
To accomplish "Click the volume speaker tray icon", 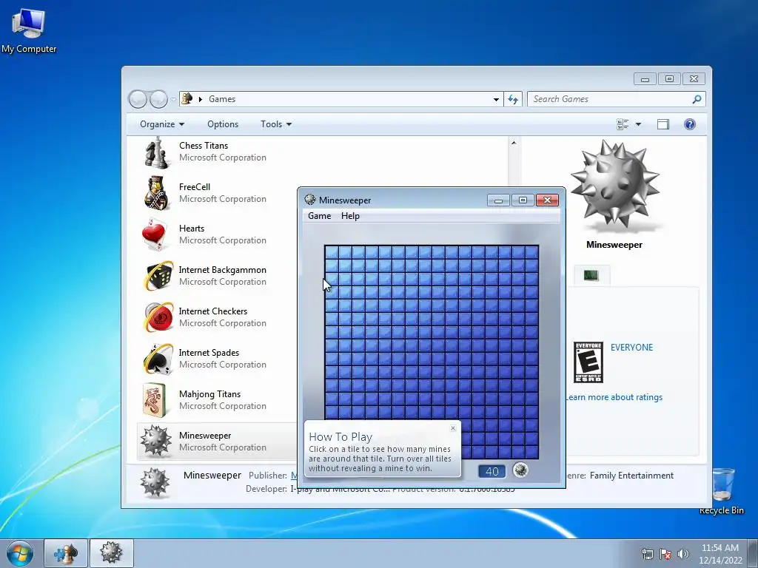I will 683,554.
